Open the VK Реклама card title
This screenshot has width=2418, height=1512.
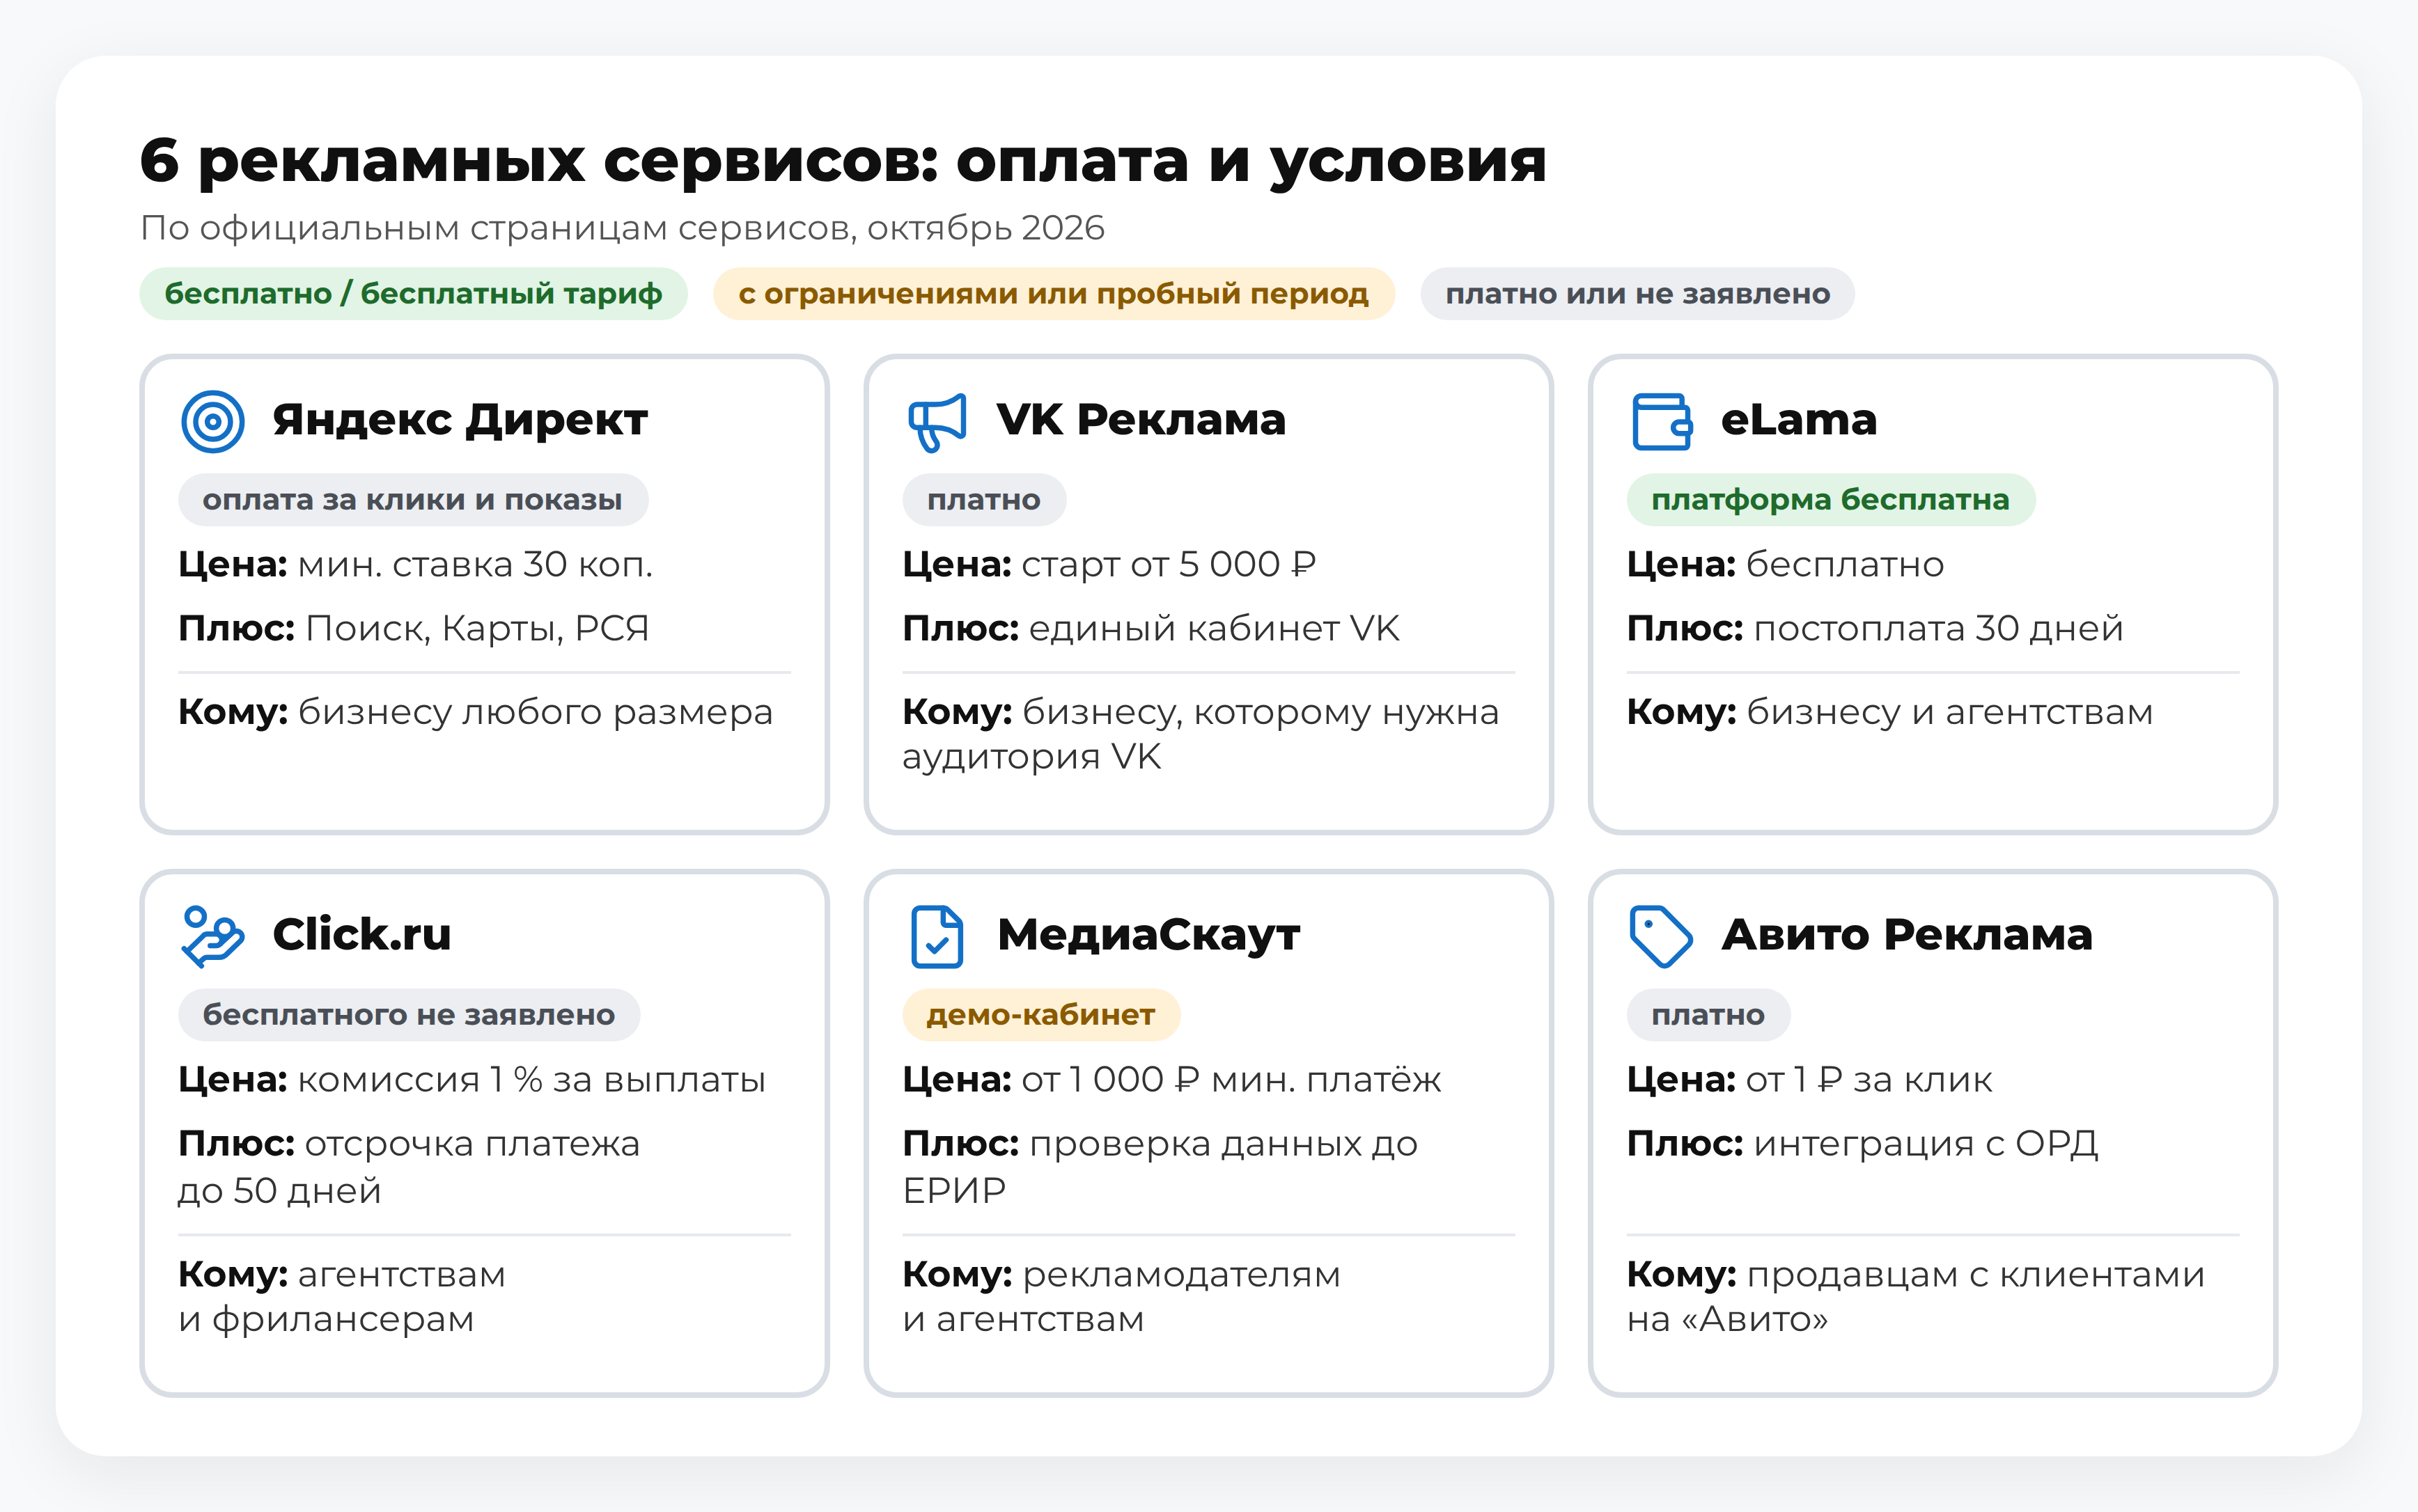point(1141,420)
